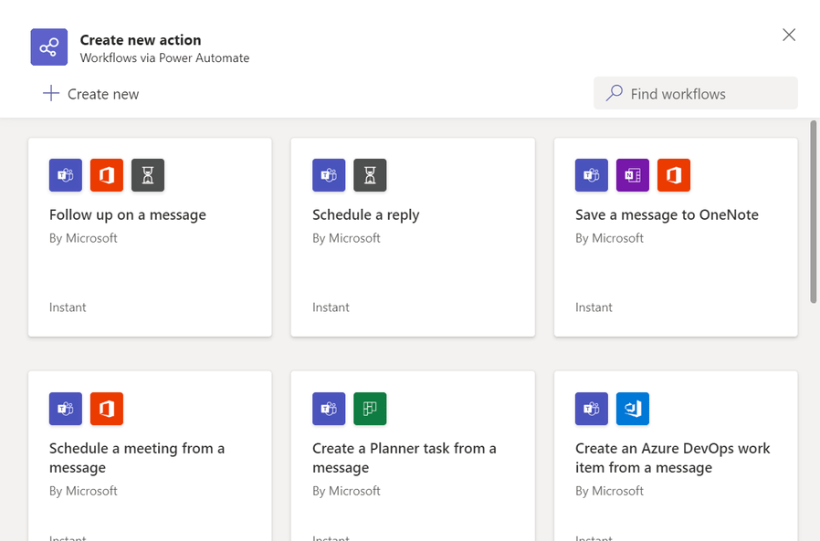Close the Create new action dialog
The image size is (820, 541).
point(789,35)
